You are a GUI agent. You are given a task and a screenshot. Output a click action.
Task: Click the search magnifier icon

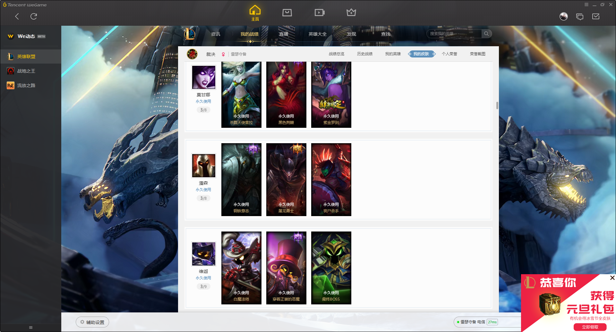[x=487, y=34]
